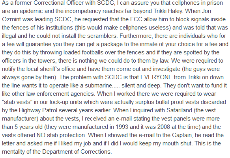Click the word "Furthermore" in the paragraph

coord(136,36)
